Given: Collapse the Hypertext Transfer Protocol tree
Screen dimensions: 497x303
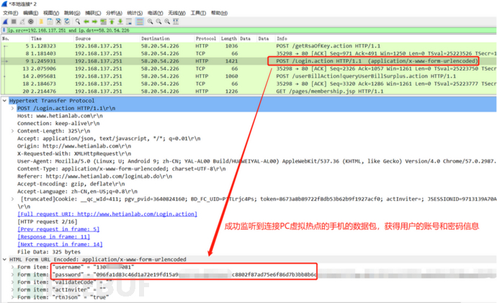Looking at the screenshot, I should 4,101.
